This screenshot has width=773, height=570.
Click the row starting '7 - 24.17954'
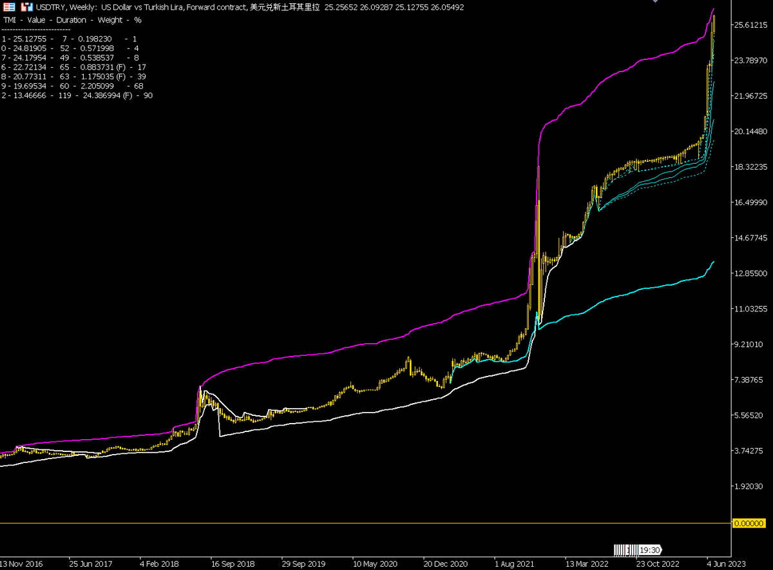pos(70,57)
